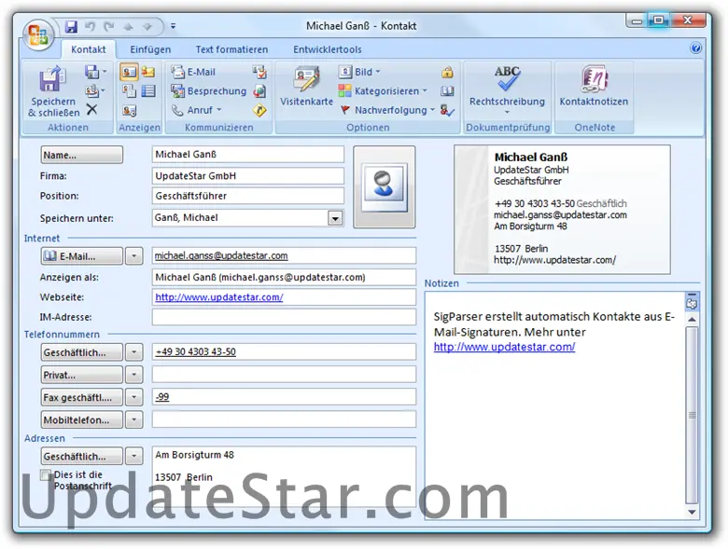Open arrow next to address Geschäftlich... button

(x=133, y=457)
